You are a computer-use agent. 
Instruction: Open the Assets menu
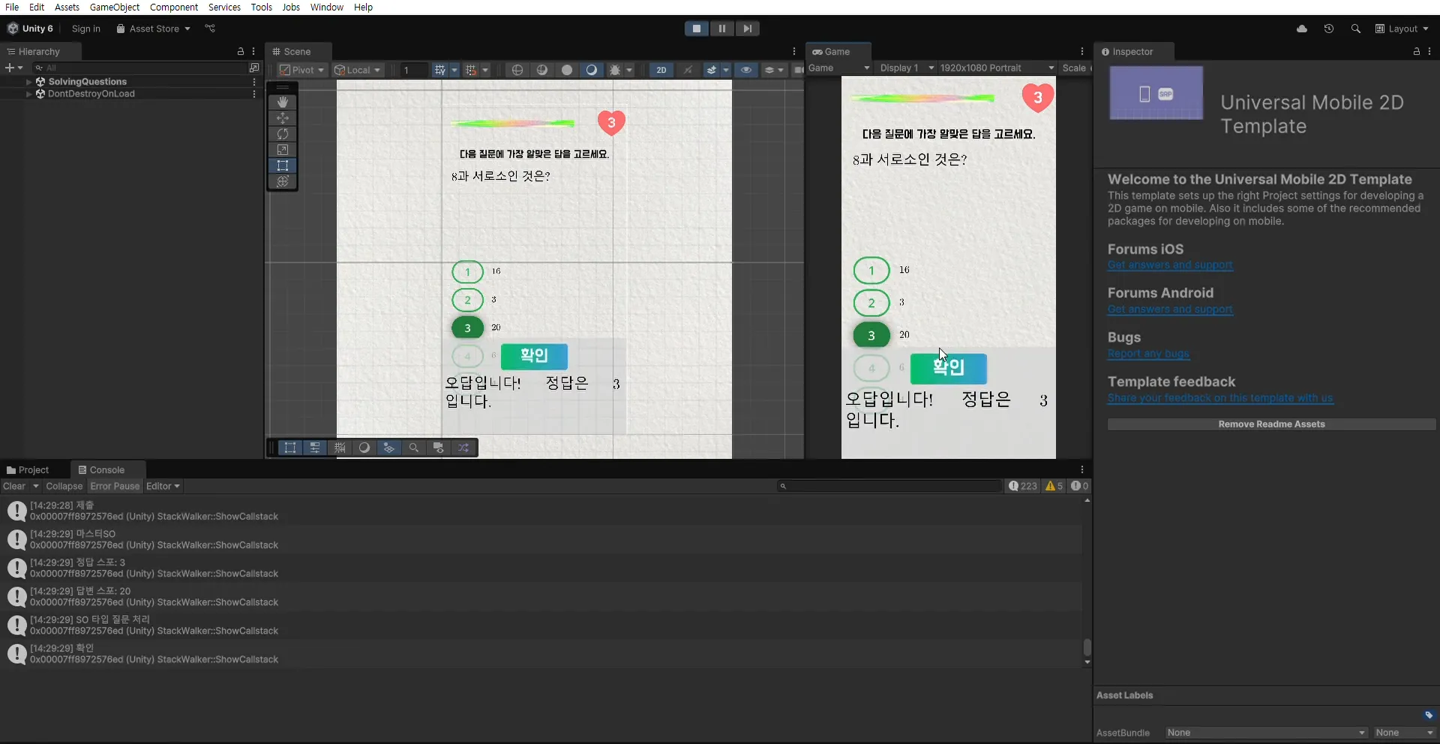tap(67, 7)
